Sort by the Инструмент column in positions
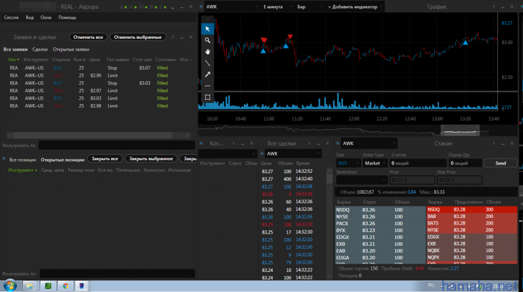523x292 pixels. point(23,170)
